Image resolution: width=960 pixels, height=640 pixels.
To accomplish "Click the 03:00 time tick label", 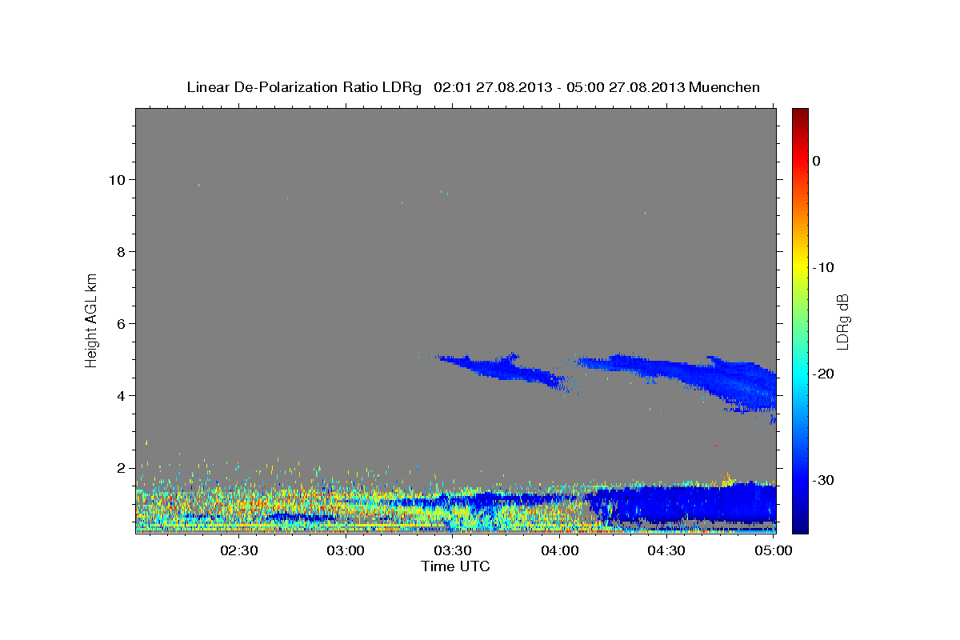I will pos(346,550).
